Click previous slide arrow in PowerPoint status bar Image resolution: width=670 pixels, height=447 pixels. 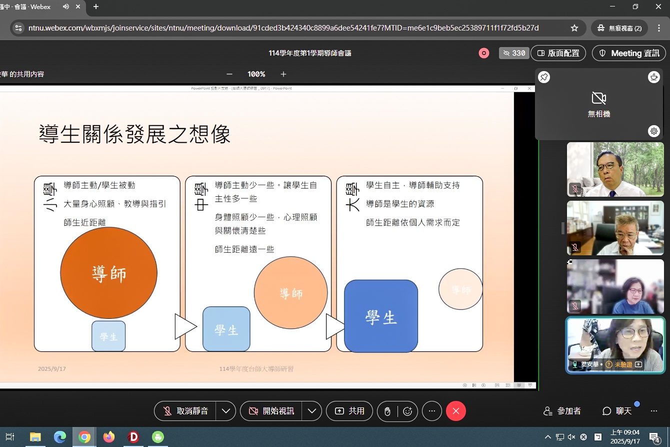465,385
